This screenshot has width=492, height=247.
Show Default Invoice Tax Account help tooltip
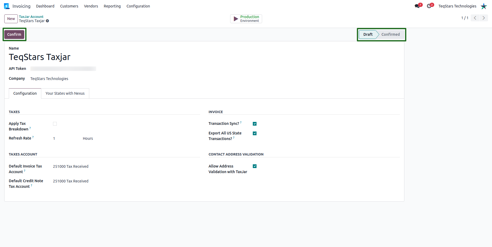pos(25,171)
